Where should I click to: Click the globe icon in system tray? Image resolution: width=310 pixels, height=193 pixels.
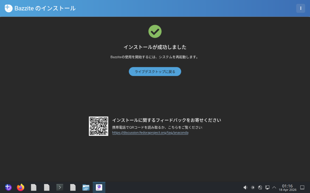click(260, 188)
